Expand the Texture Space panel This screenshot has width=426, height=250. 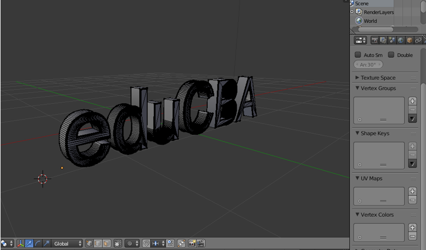pyautogui.click(x=357, y=78)
